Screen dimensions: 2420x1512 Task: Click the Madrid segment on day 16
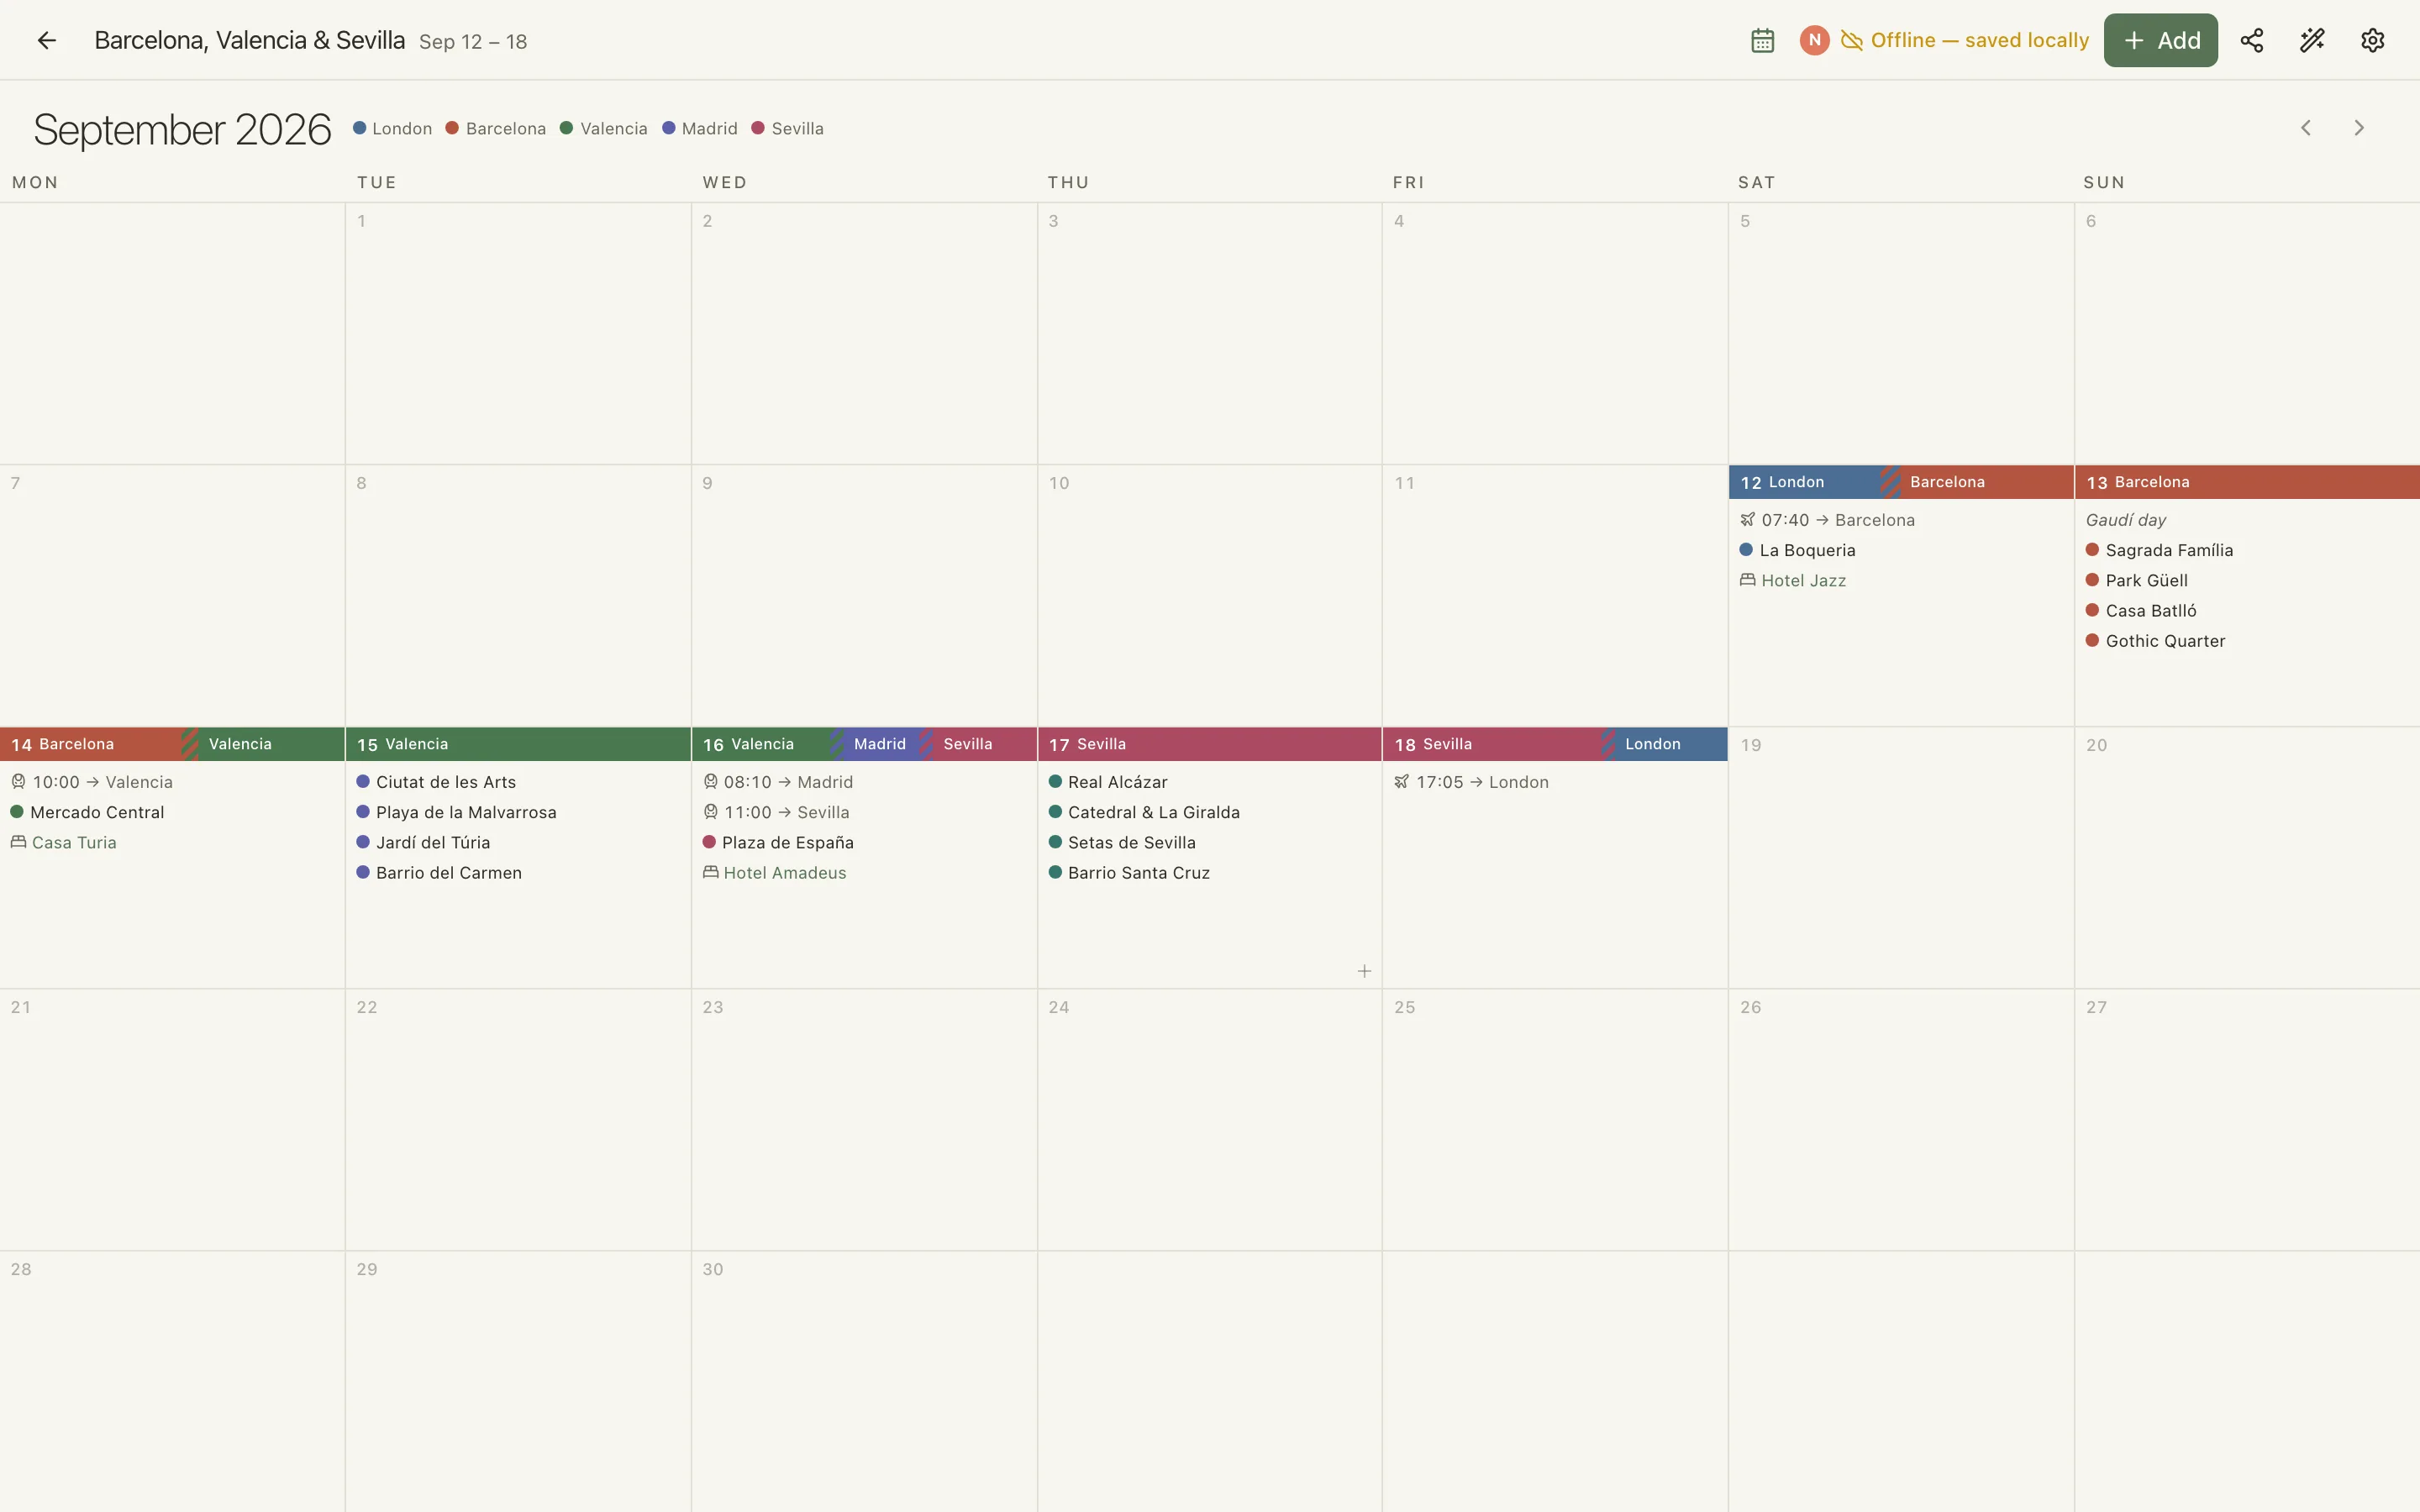coord(879,744)
